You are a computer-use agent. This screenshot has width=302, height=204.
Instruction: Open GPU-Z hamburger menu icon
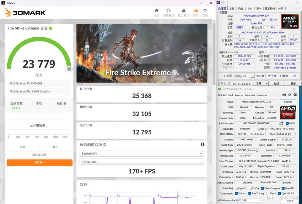(295, 95)
